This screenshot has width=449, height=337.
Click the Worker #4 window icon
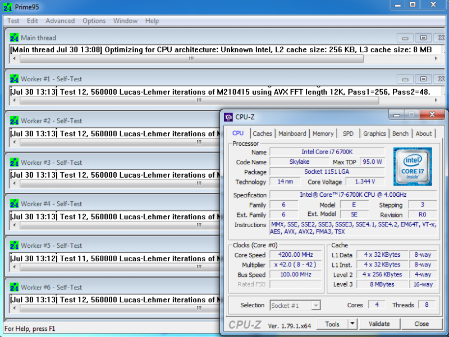coord(14,204)
